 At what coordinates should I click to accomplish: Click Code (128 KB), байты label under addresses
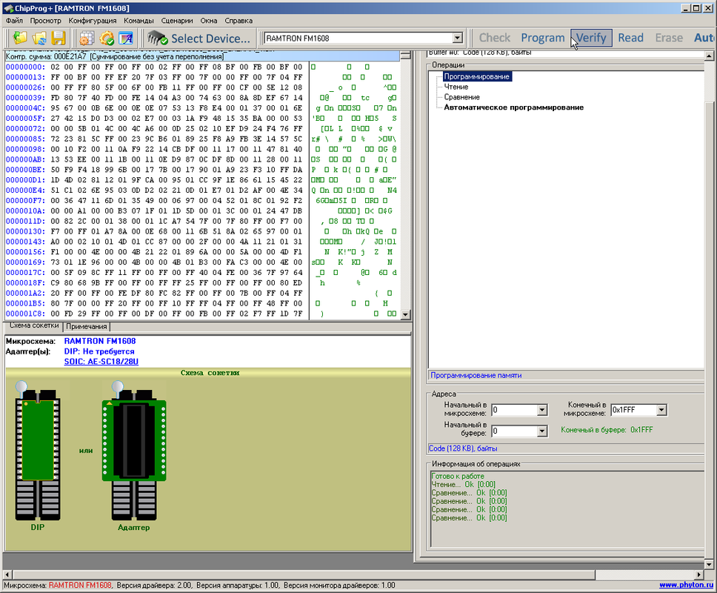point(463,448)
